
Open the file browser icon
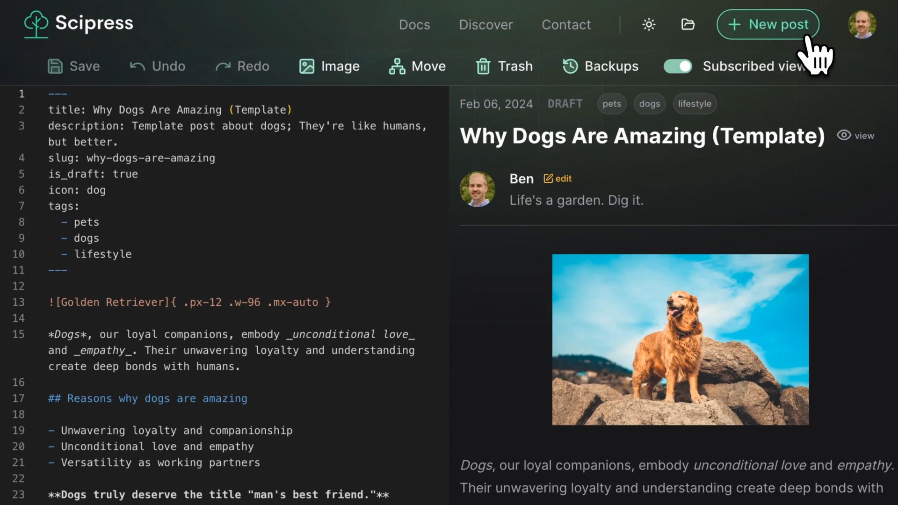point(688,24)
